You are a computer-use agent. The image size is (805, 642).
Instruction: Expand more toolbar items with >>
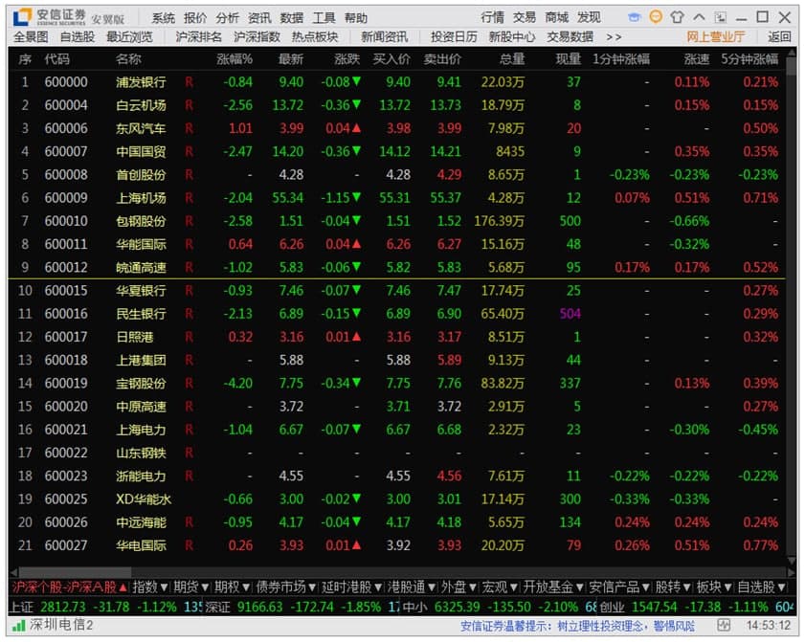tap(614, 37)
